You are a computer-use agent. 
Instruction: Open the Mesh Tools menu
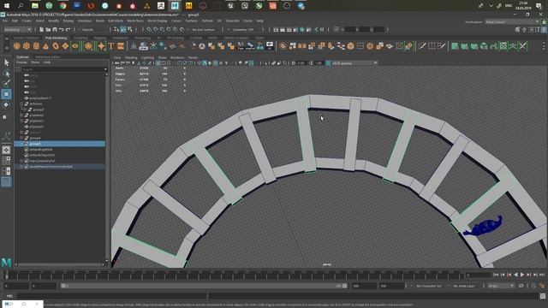coord(135,21)
